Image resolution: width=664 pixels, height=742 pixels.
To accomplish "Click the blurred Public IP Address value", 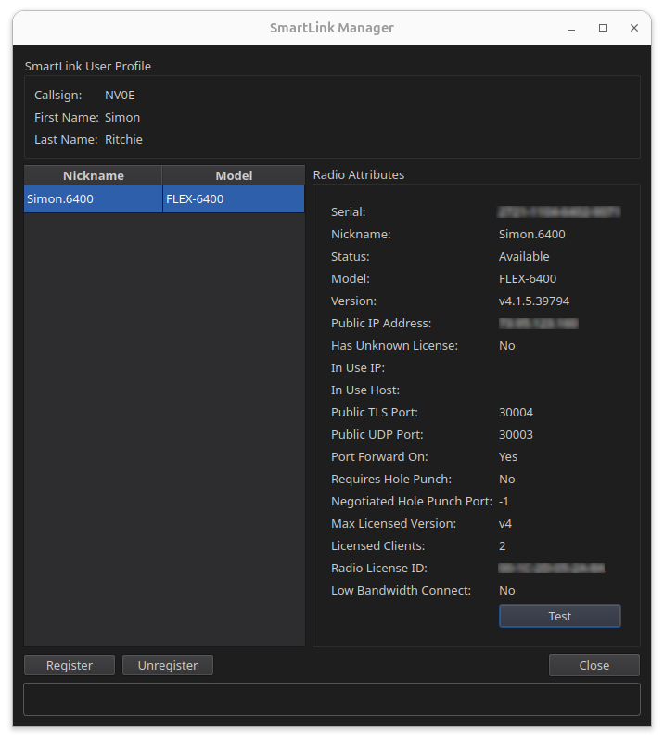I will pos(538,323).
